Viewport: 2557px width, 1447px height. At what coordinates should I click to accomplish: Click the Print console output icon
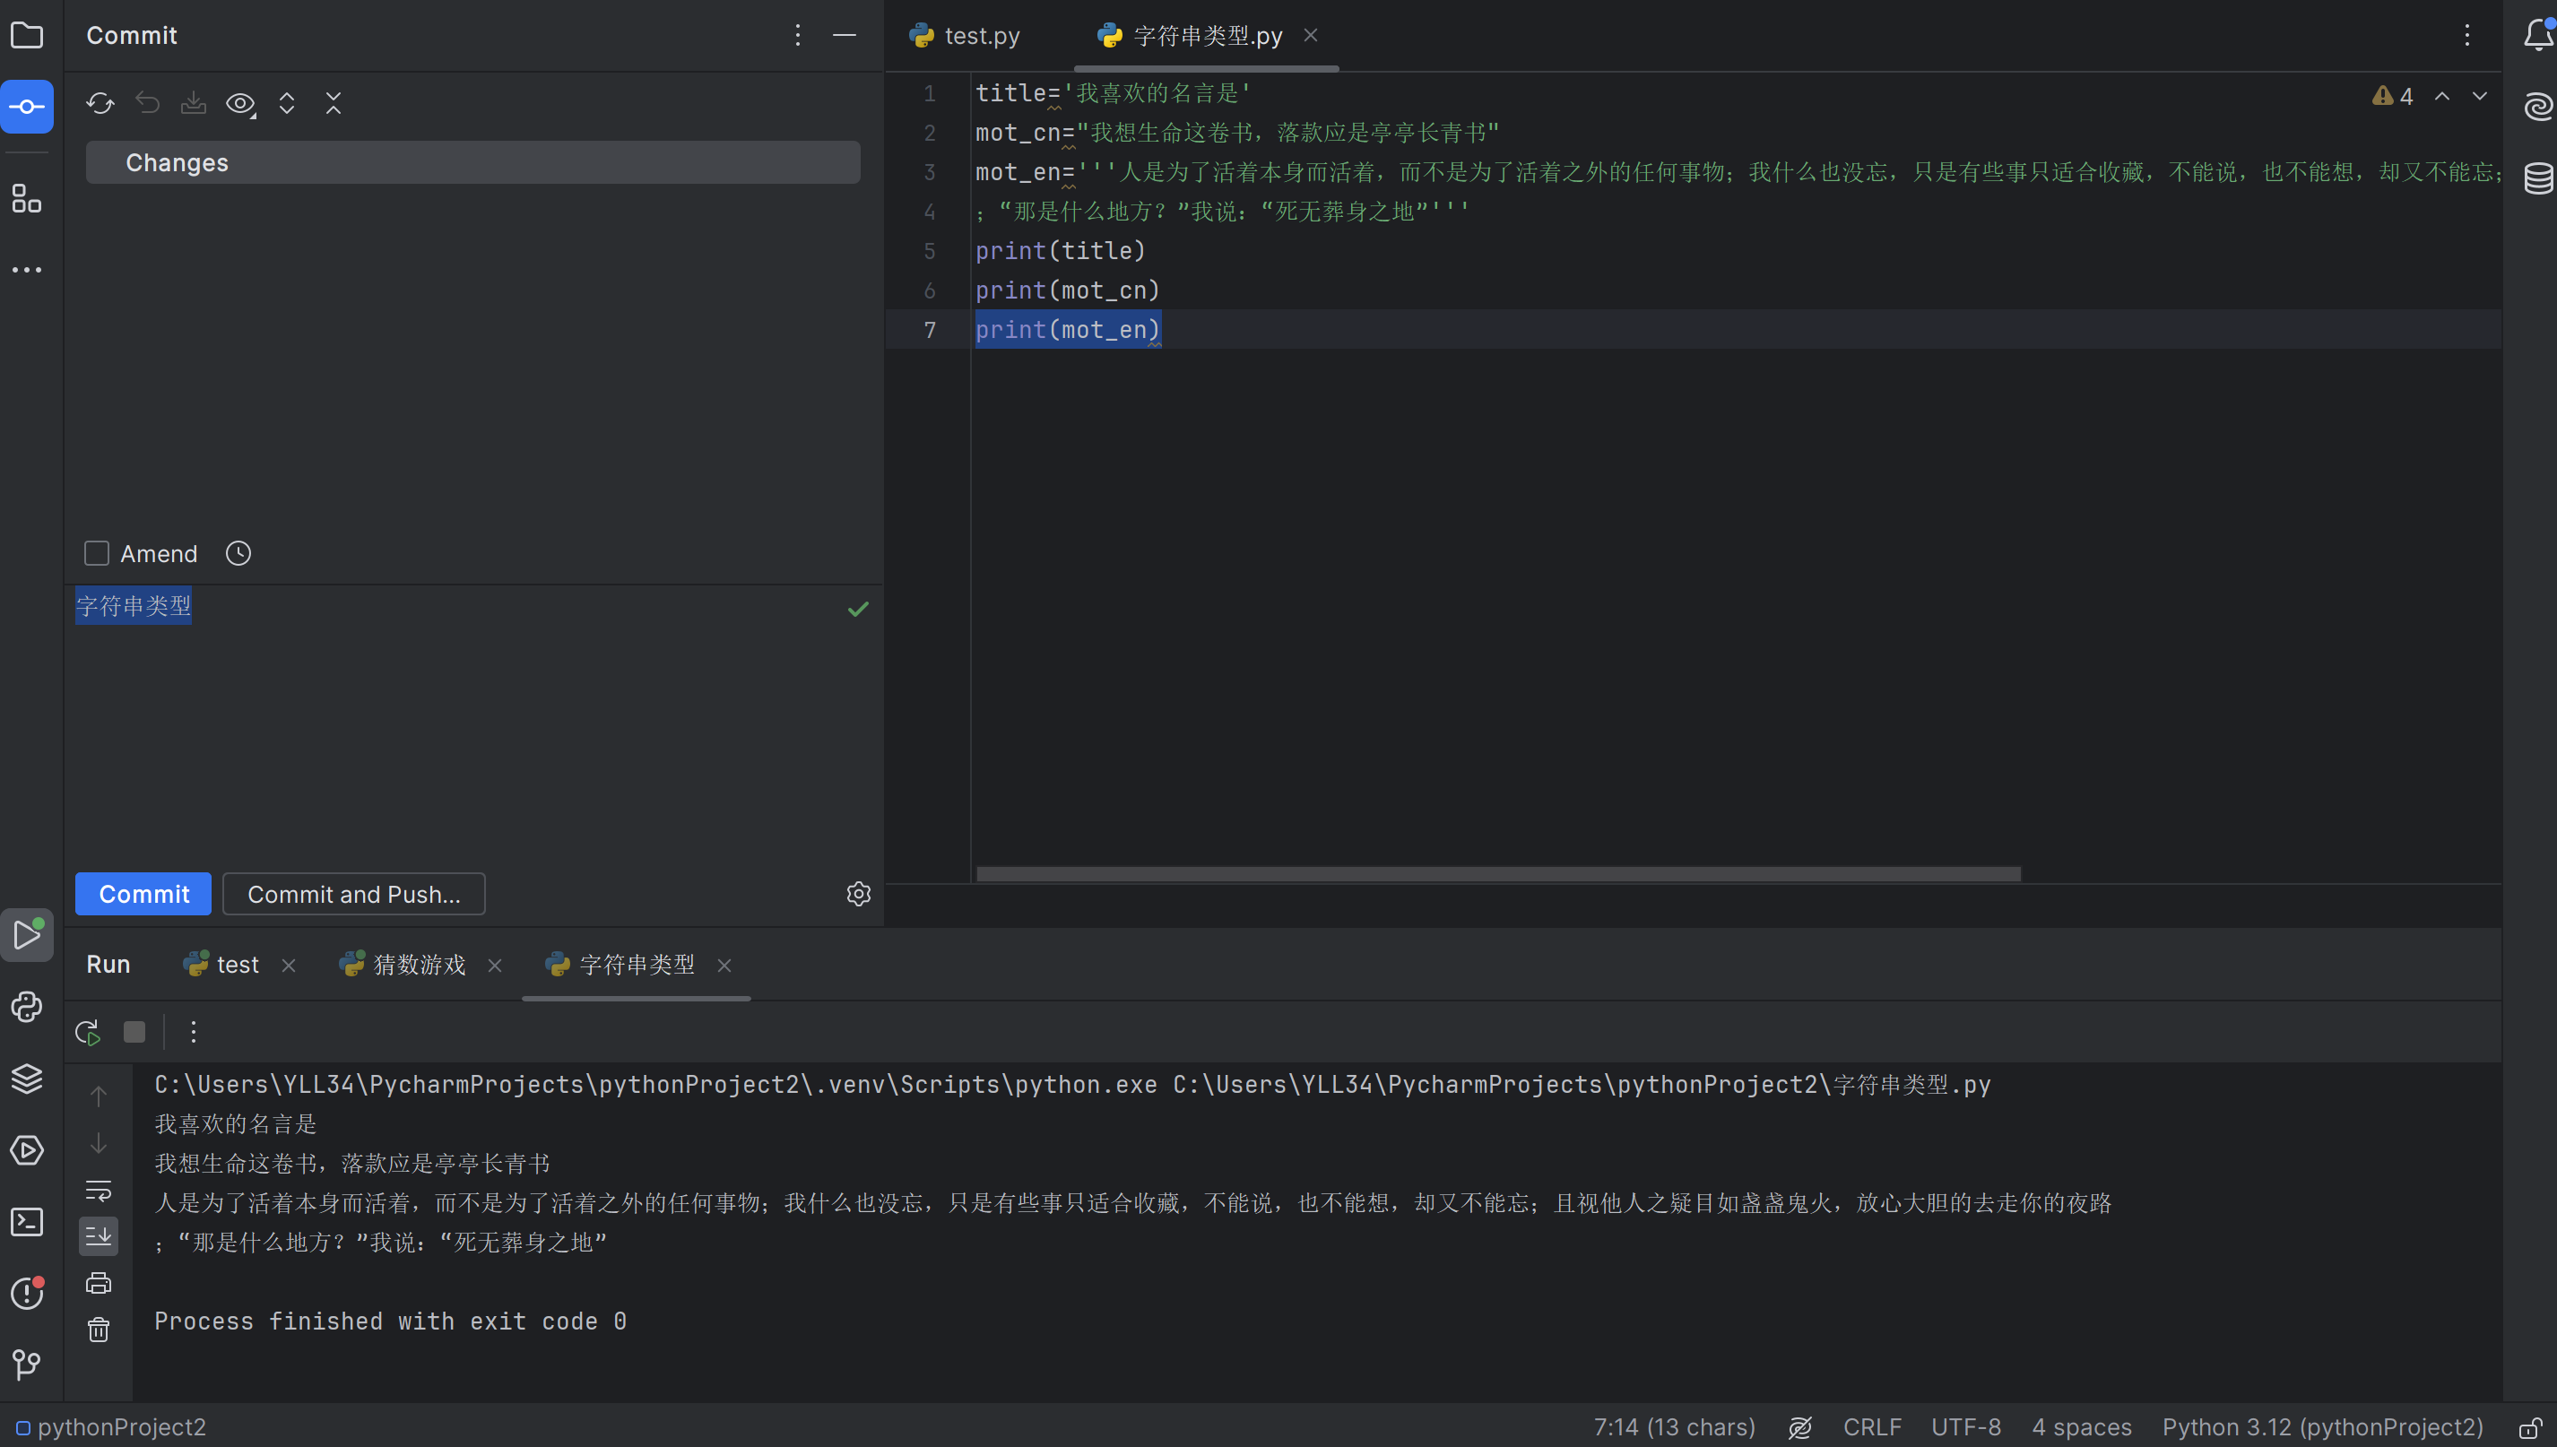[99, 1283]
